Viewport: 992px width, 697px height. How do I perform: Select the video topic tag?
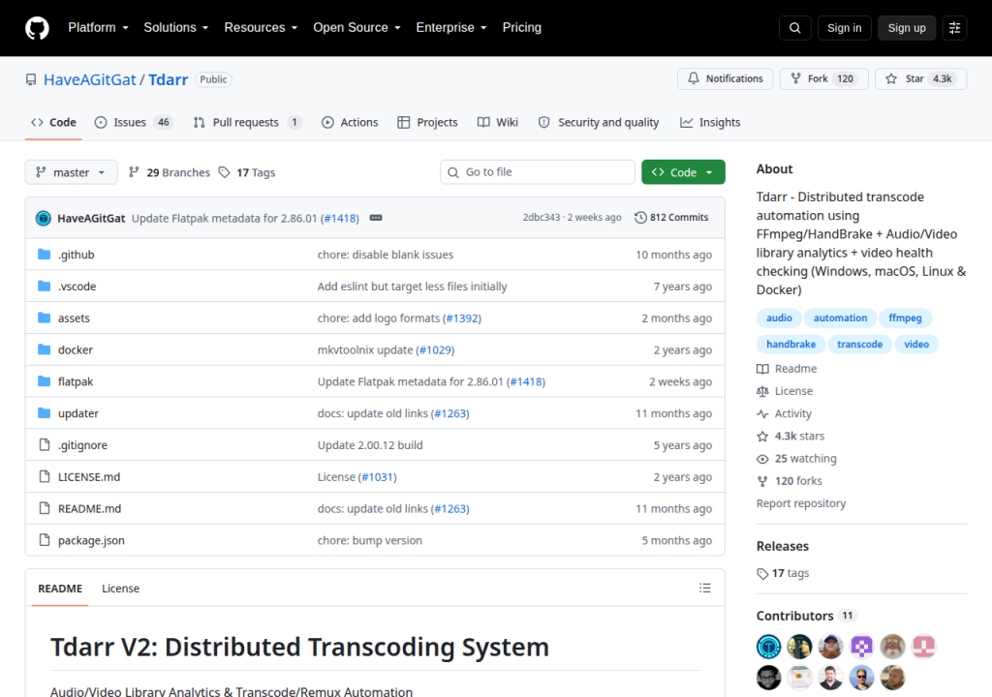point(916,344)
